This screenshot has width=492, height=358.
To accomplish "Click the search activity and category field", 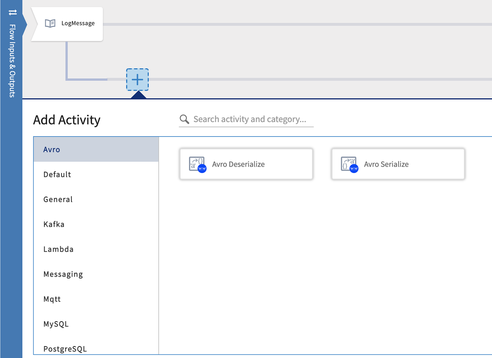I will pos(250,119).
